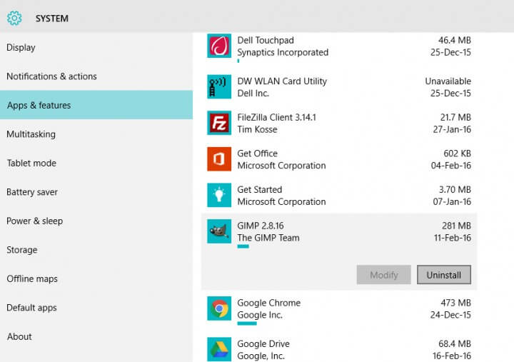Click the Get Office app icon
The image size is (514, 362).
[219, 159]
